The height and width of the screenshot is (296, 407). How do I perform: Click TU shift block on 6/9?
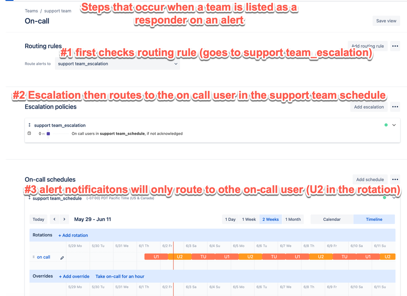(345, 256)
